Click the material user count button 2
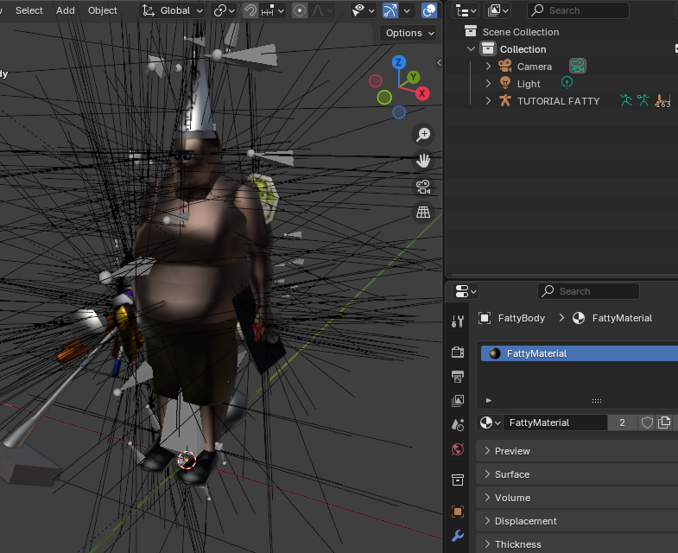This screenshot has height=553, width=678. tap(622, 423)
